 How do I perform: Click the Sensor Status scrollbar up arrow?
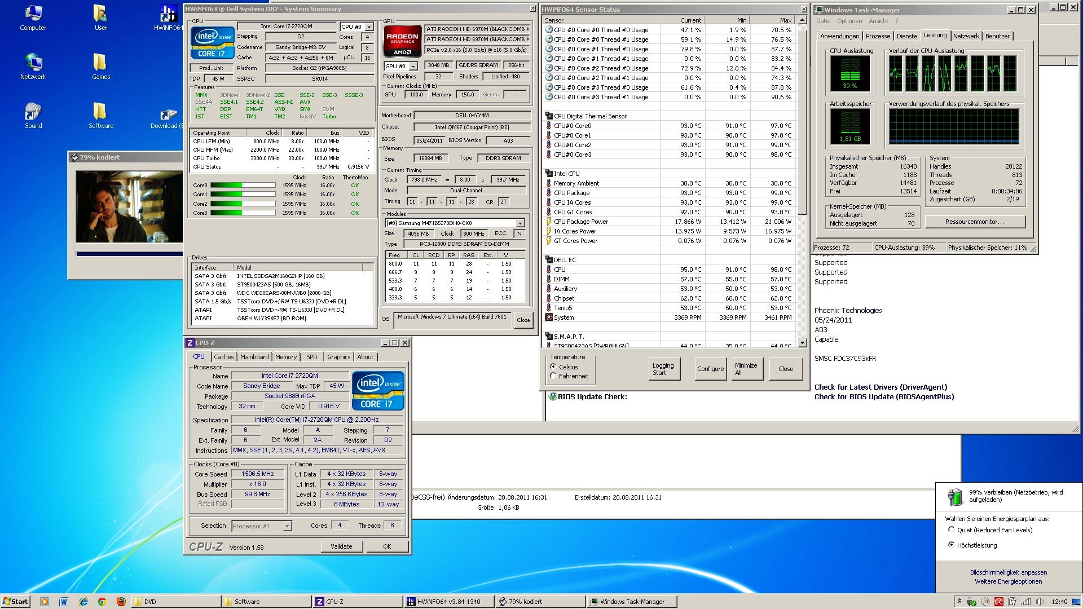[802, 20]
